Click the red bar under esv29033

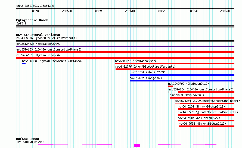point(202,98)
